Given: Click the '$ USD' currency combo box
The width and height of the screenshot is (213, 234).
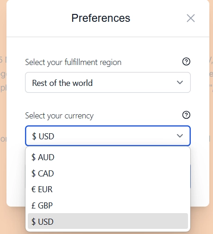Looking at the screenshot, I should point(108,136).
